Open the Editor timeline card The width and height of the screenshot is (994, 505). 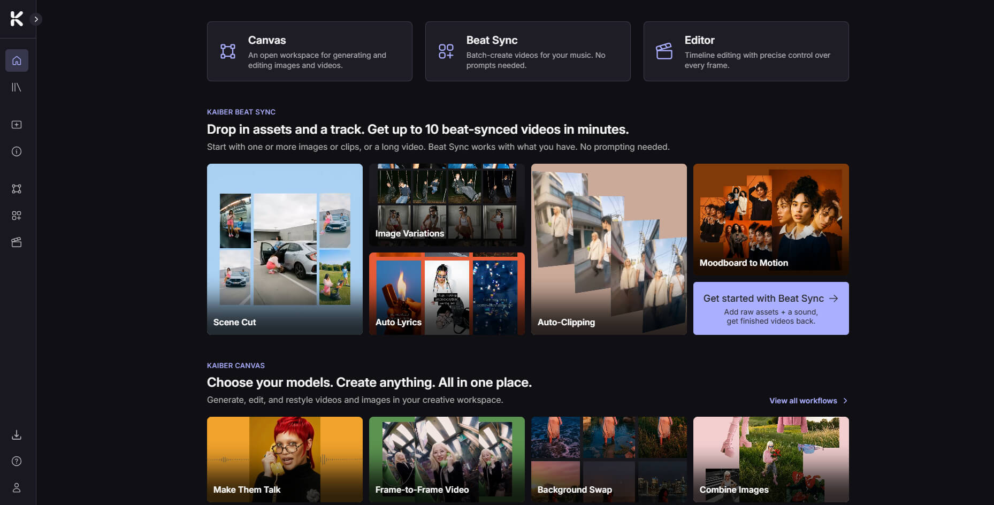click(x=746, y=51)
